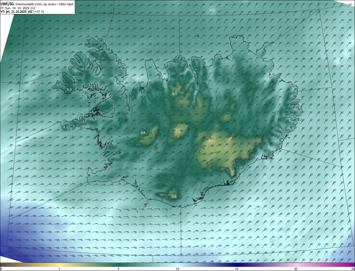Click the bold 'UWC/IG:' header label
This screenshot has height=271, width=355.
click(8, 4)
